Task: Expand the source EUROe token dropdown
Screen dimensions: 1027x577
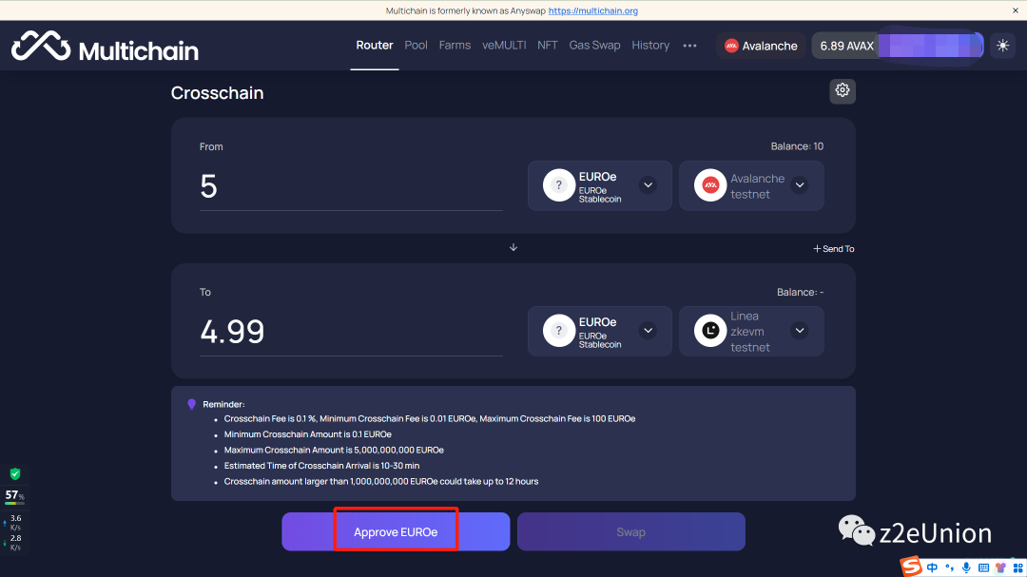Action: tap(648, 185)
